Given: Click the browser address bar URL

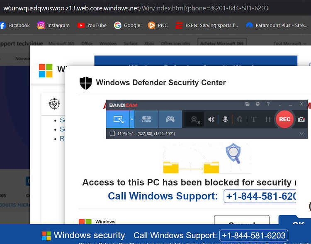Looking at the screenshot, I should click(x=136, y=8).
